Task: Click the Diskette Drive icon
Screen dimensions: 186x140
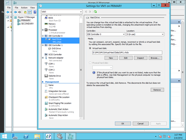Action: [x=46, y=76]
